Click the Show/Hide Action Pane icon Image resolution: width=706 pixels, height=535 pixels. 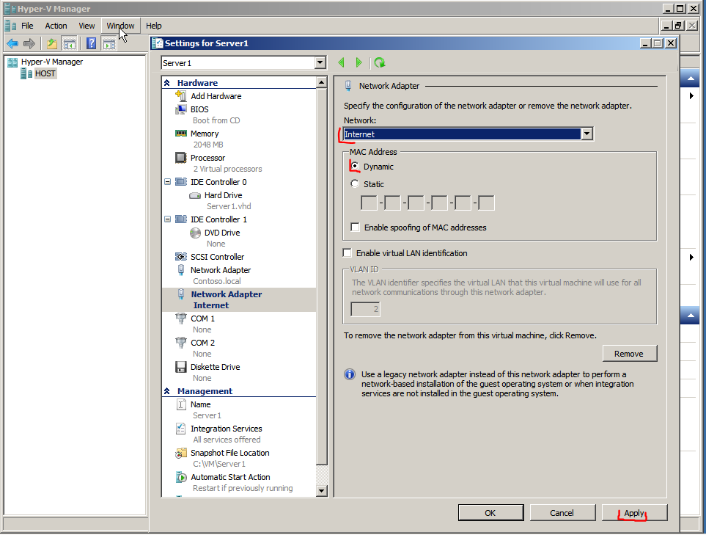[x=109, y=44]
